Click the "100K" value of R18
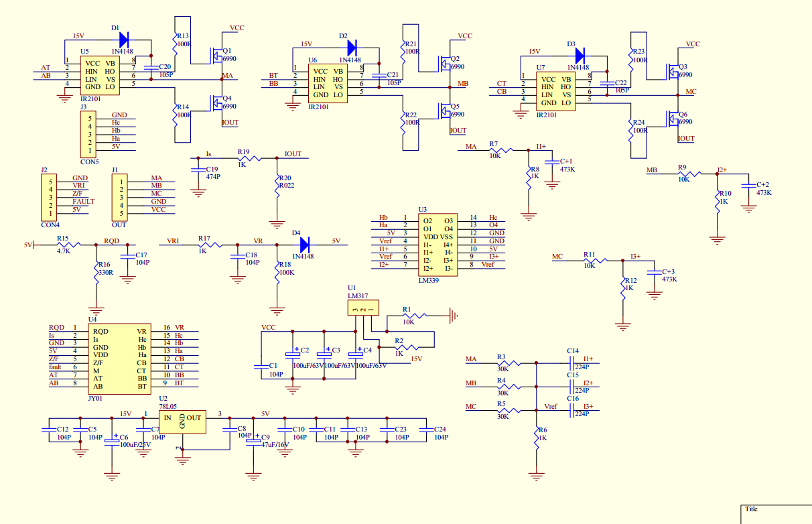This screenshot has height=524, width=812. pyautogui.click(x=287, y=273)
